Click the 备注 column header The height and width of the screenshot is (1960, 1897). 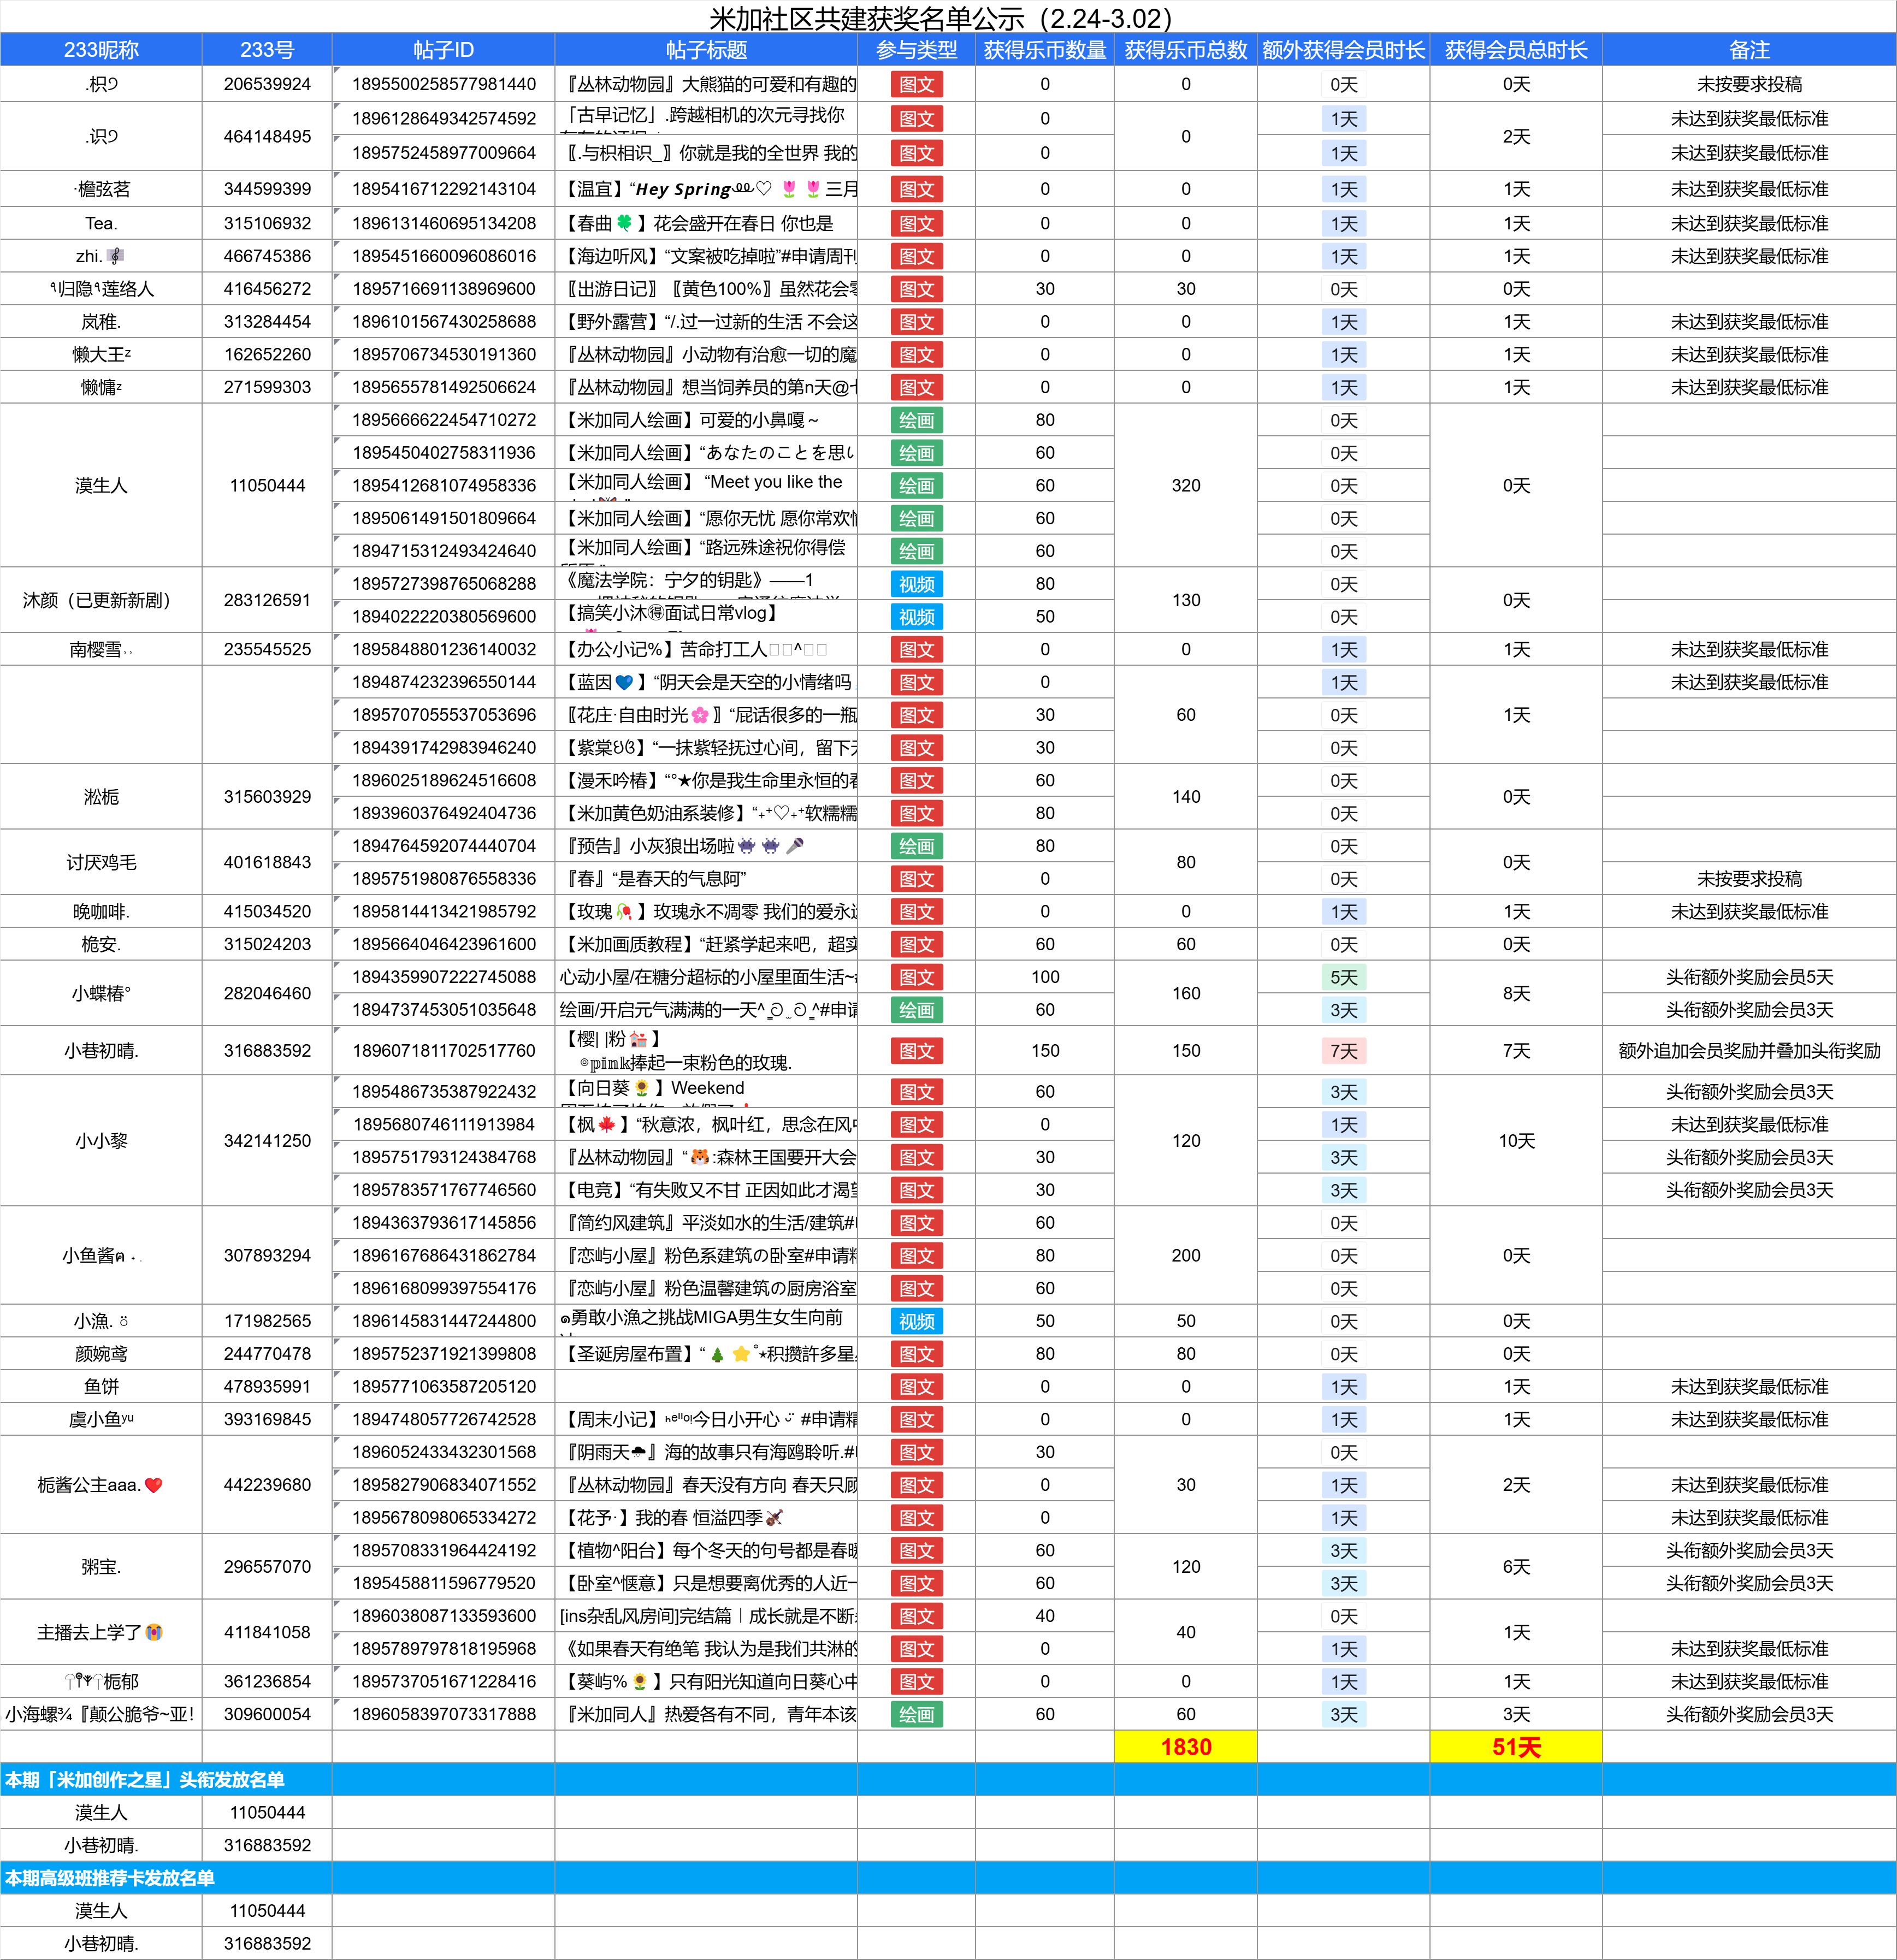[1749, 50]
